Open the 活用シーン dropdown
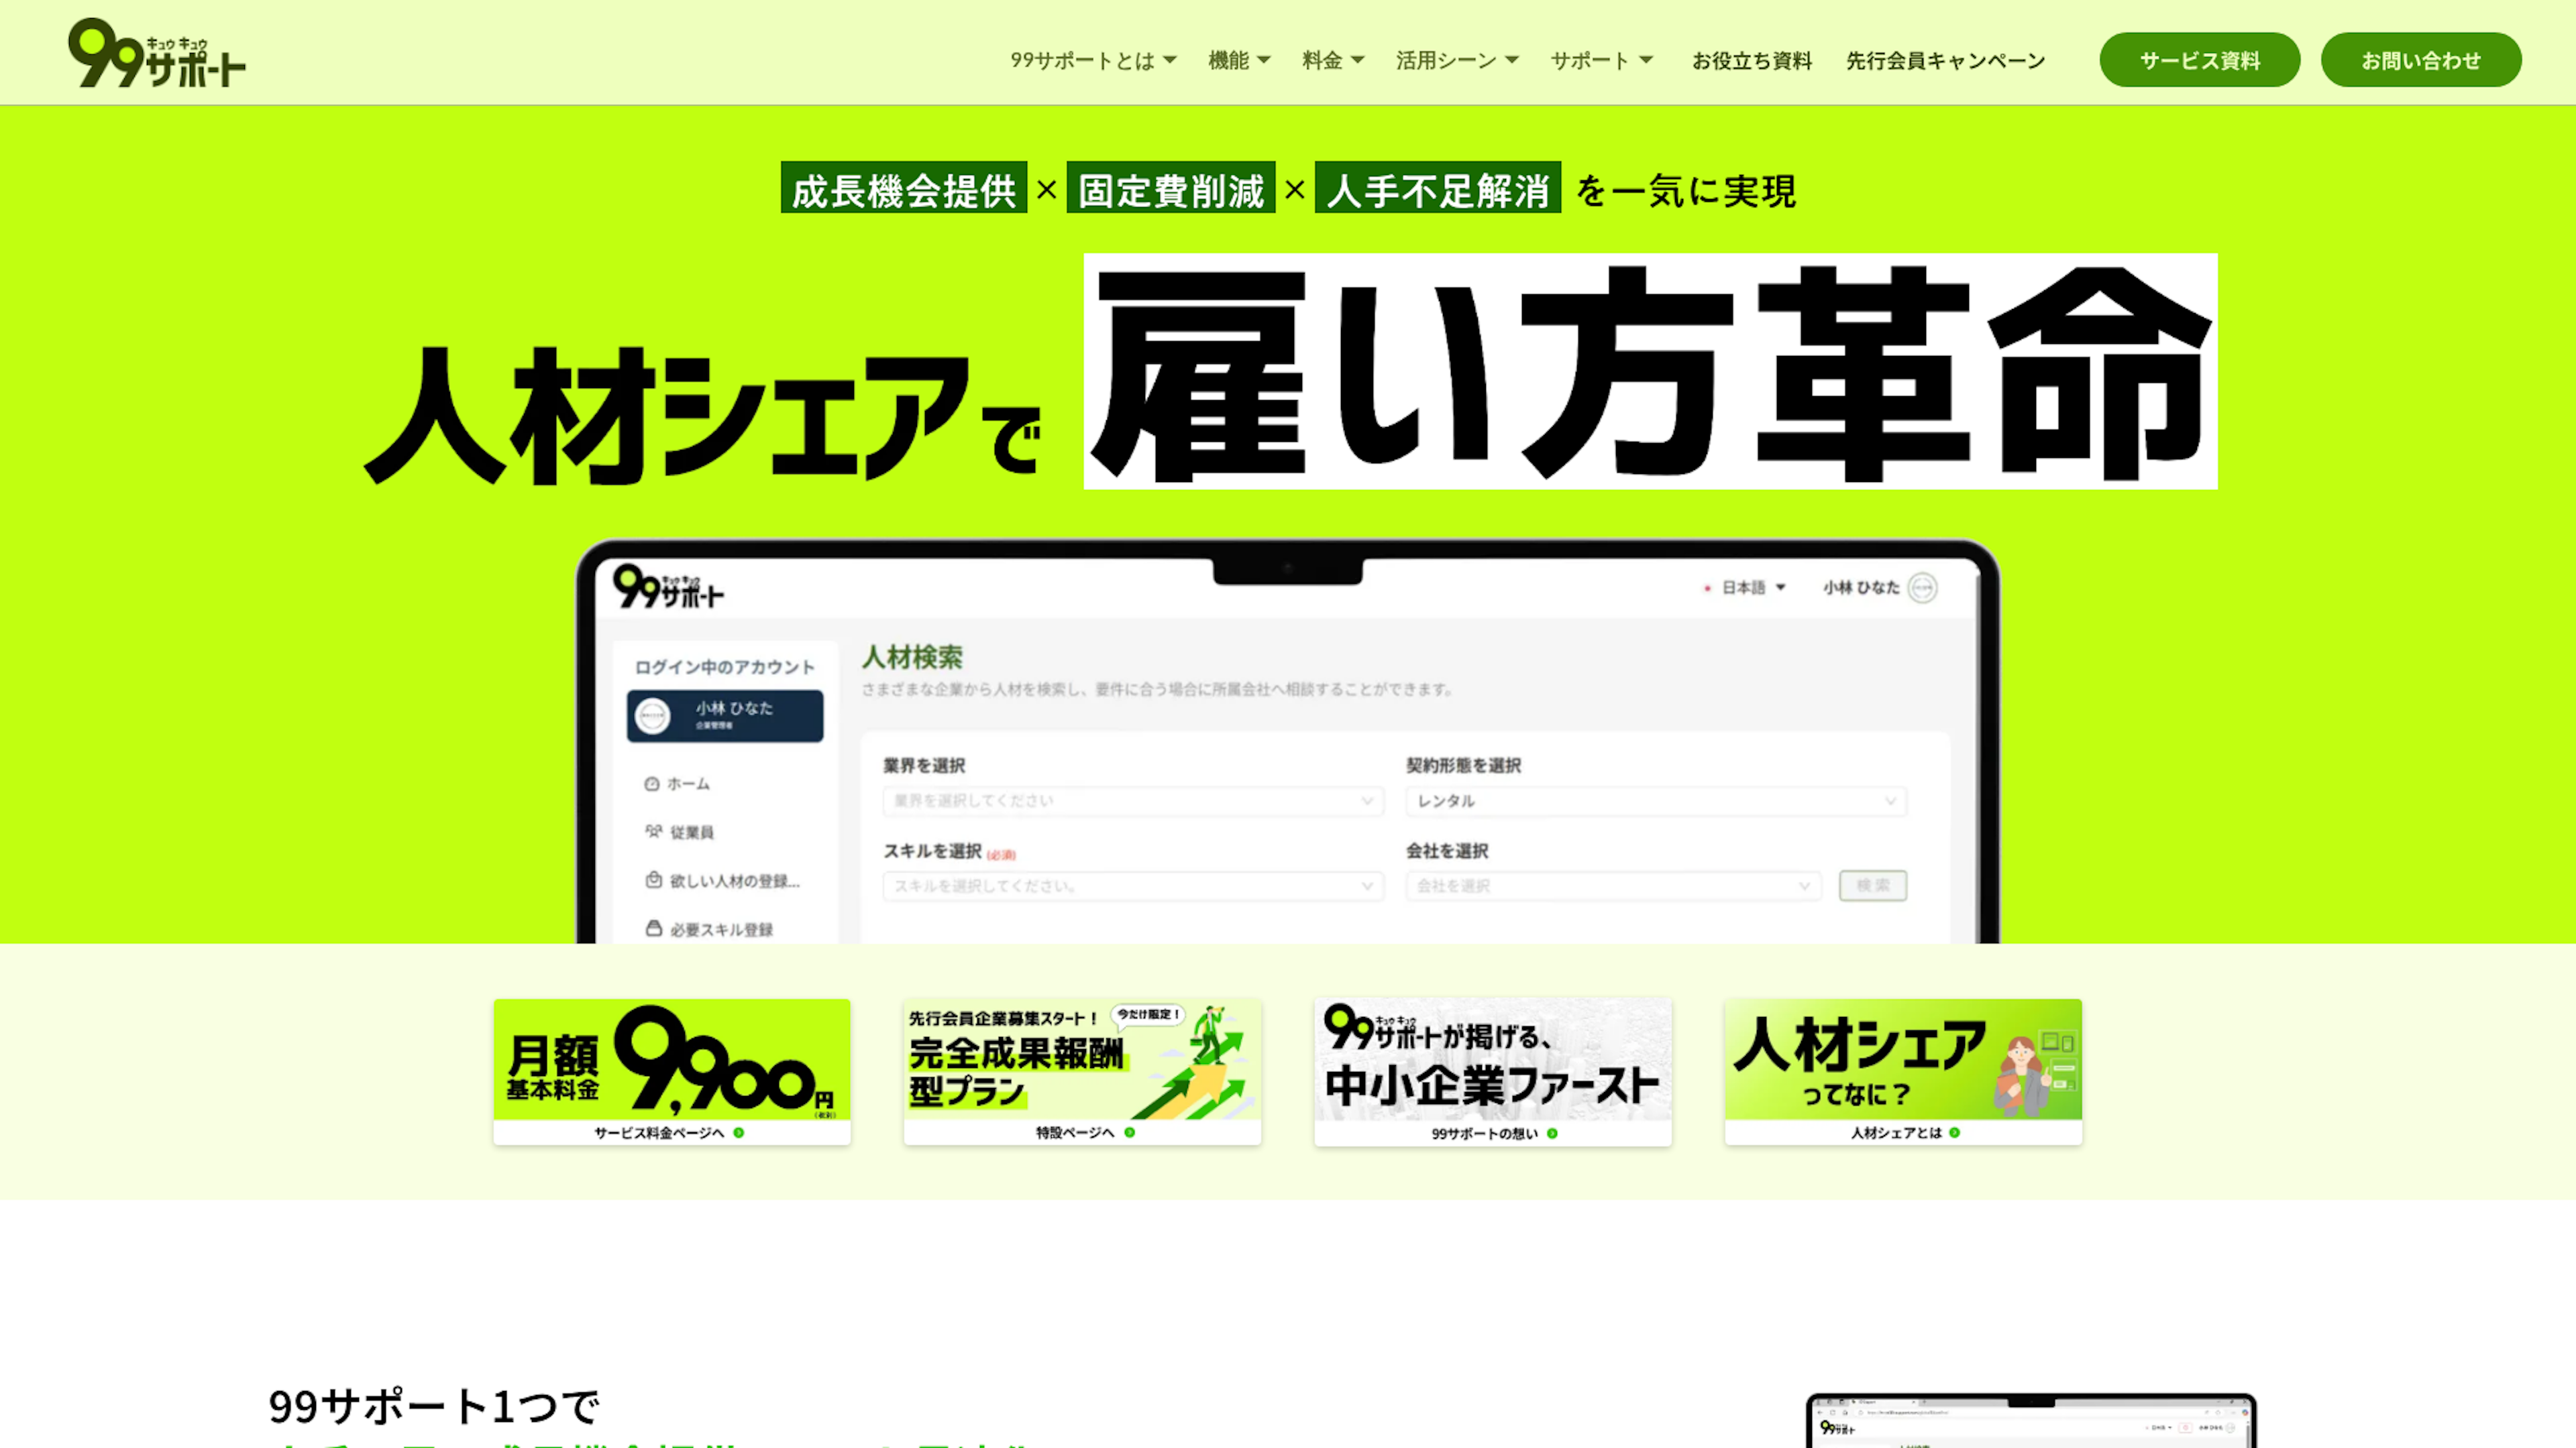Viewport: 2576px width, 1448px height. (1457, 61)
